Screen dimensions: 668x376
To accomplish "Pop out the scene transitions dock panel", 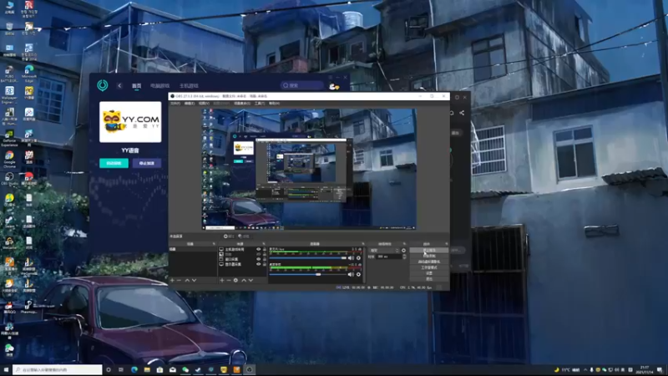I will [x=404, y=244].
